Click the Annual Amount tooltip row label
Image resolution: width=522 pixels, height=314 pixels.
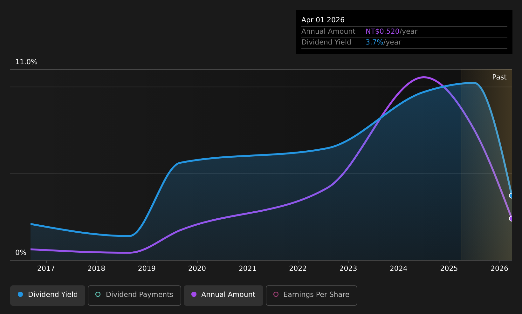(328, 31)
